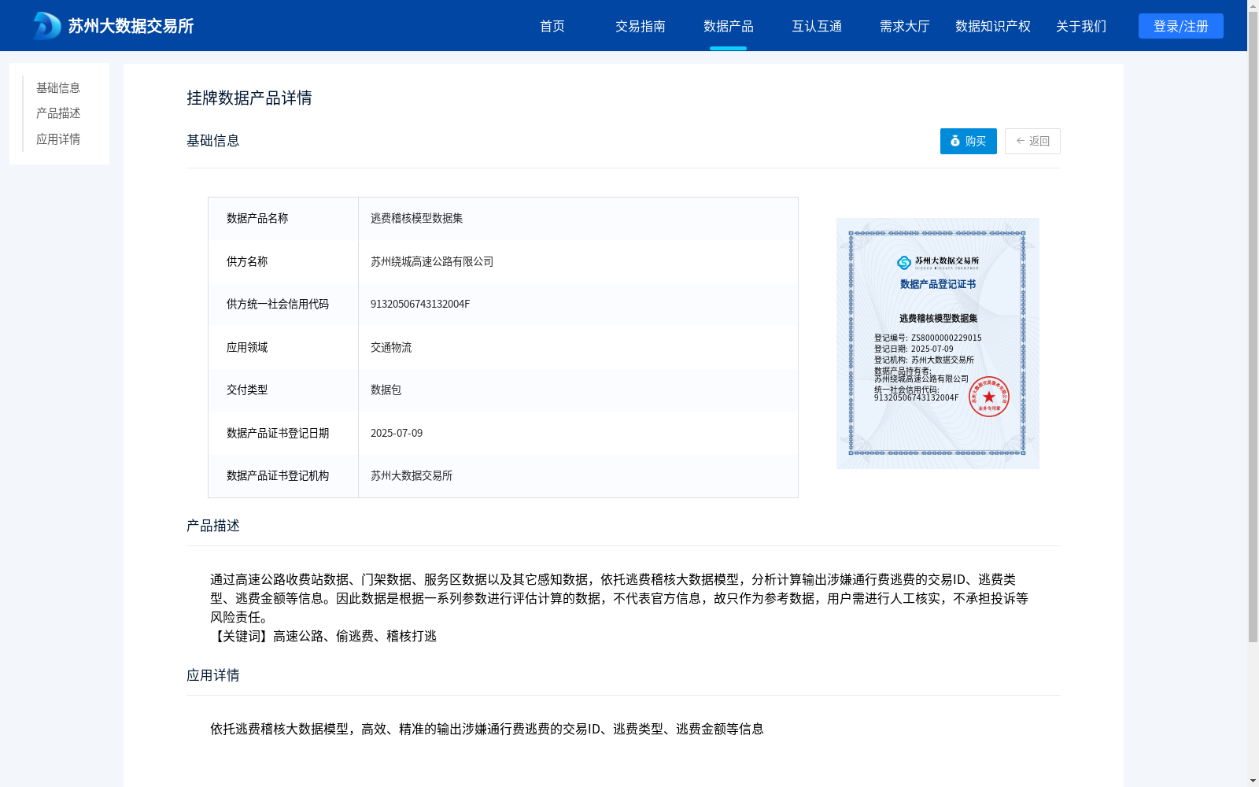Open the 数据产品登记证书 certificate thumbnail

pyautogui.click(x=938, y=343)
